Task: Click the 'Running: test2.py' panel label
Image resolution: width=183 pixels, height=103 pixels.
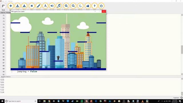Action: coord(6,77)
